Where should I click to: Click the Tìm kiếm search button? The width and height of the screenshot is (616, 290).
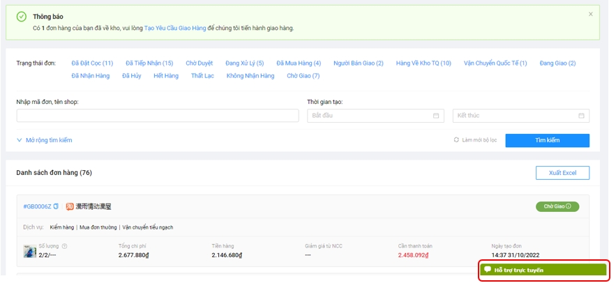pyautogui.click(x=547, y=140)
